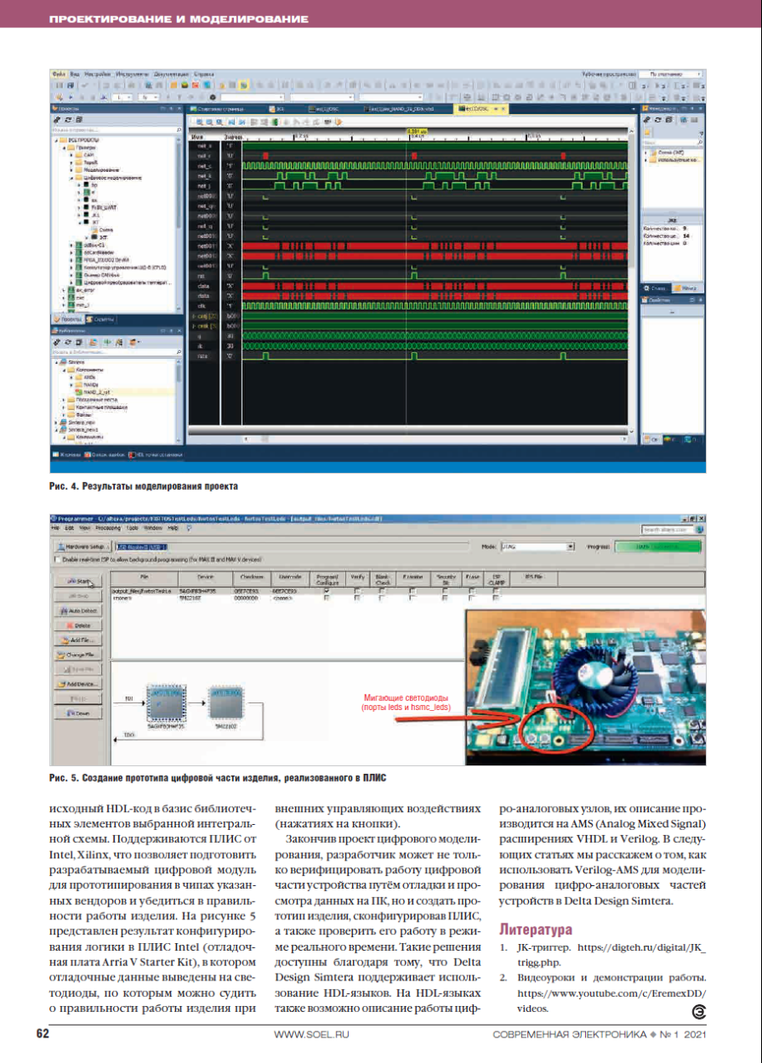Screen dimensions: 762x1063
Task: Click the Down button in the Programmer
Action: 77,713
